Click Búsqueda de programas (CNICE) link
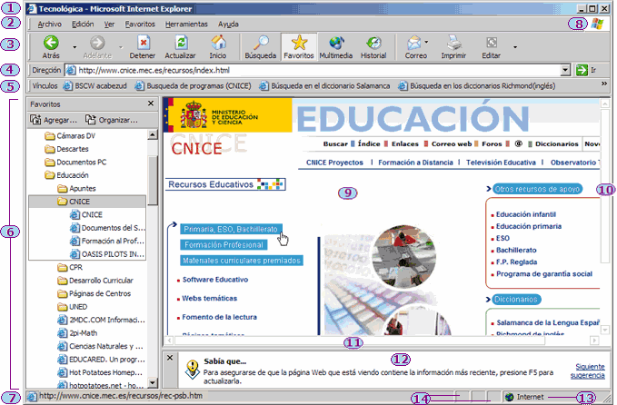Viewport: 617px width, 405px height. click(193, 85)
